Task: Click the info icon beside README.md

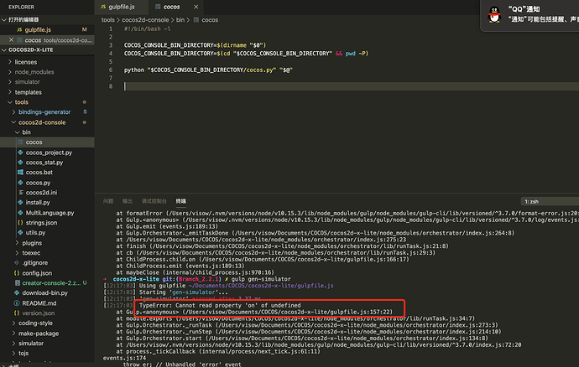Action: tap(17, 302)
